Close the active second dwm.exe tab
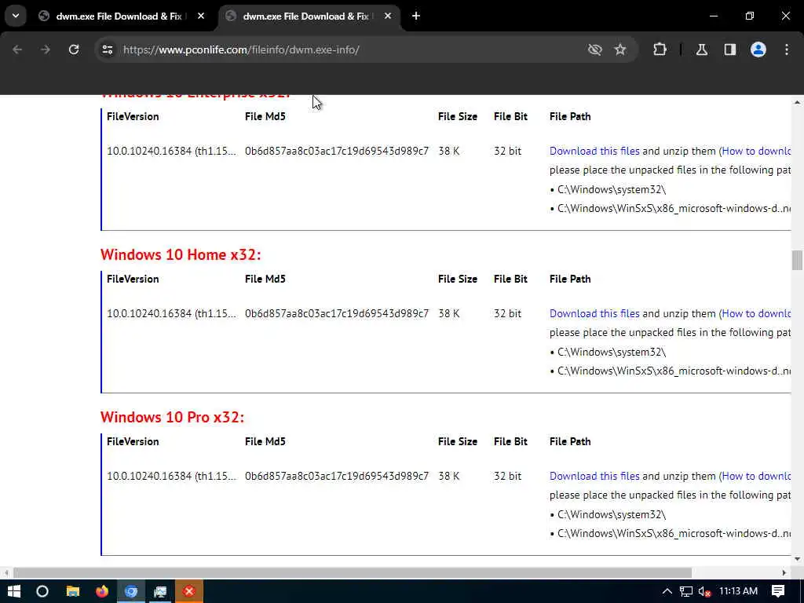 pos(388,16)
